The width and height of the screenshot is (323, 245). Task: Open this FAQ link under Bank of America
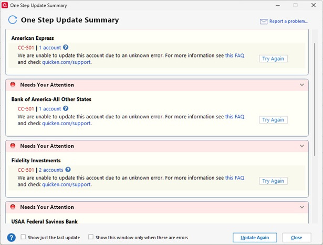[x=235, y=117]
